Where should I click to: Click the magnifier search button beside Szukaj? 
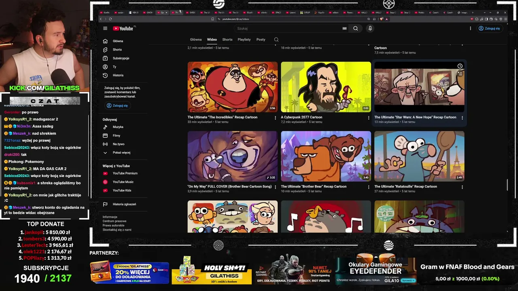pyautogui.click(x=355, y=28)
